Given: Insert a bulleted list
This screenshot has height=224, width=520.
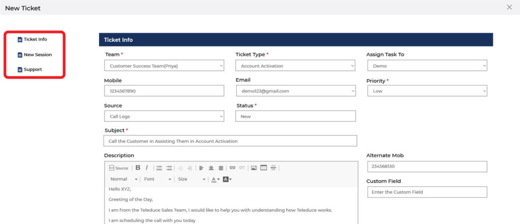Looking at the screenshot, I should [169, 168].
